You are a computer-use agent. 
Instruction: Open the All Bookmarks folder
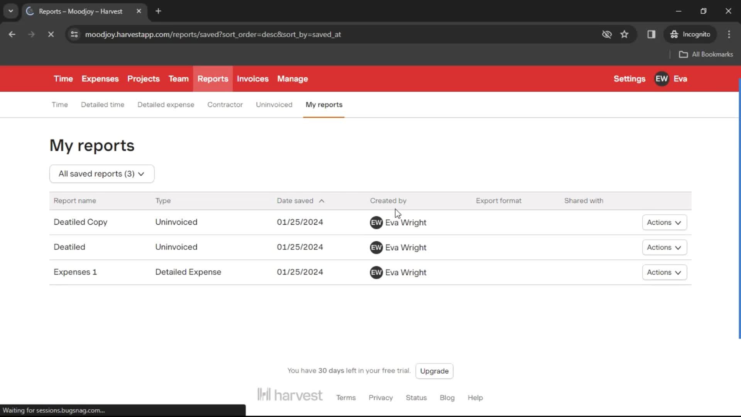pos(706,54)
